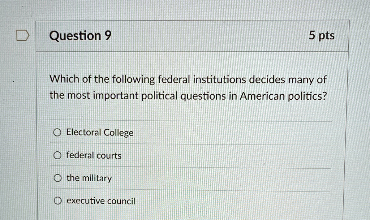Click the word 'American' in the question
The width and height of the screenshot is (370, 220).
[262, 96]
